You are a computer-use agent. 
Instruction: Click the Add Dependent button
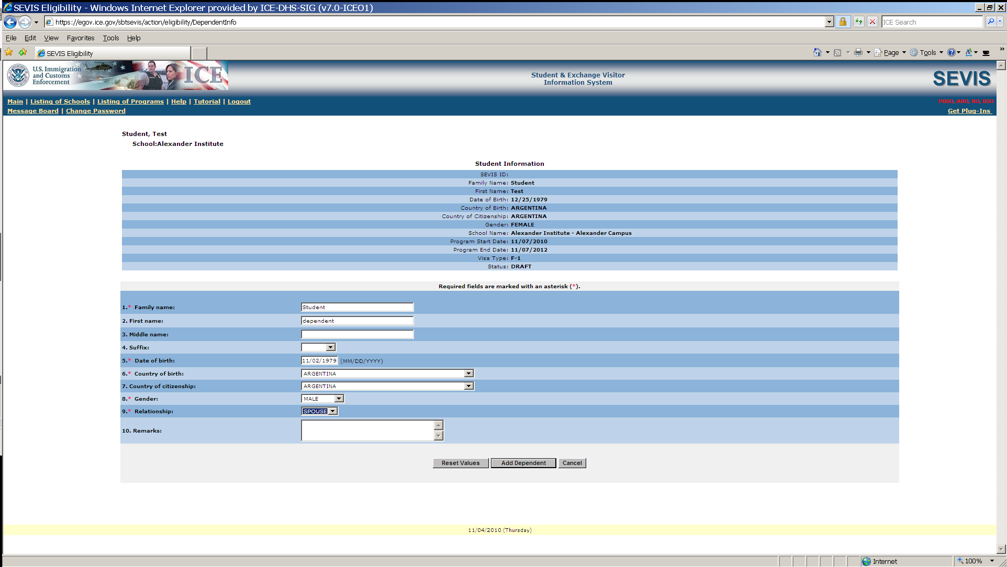[x=523, y=463]
